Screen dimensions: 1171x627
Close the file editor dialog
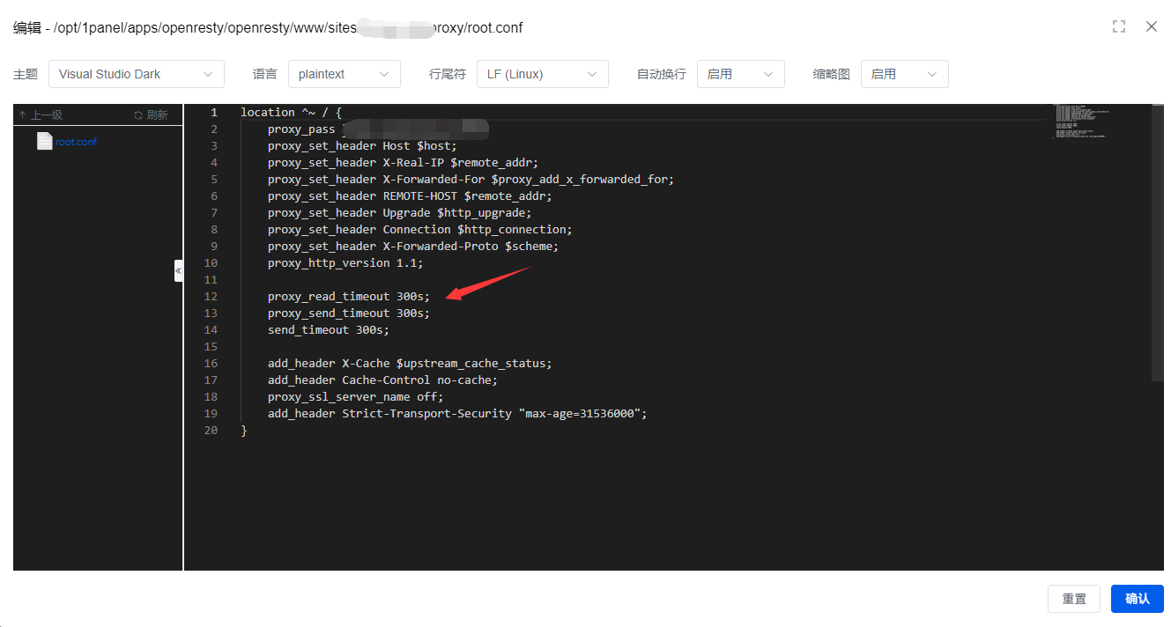[x=1151, y=26]
